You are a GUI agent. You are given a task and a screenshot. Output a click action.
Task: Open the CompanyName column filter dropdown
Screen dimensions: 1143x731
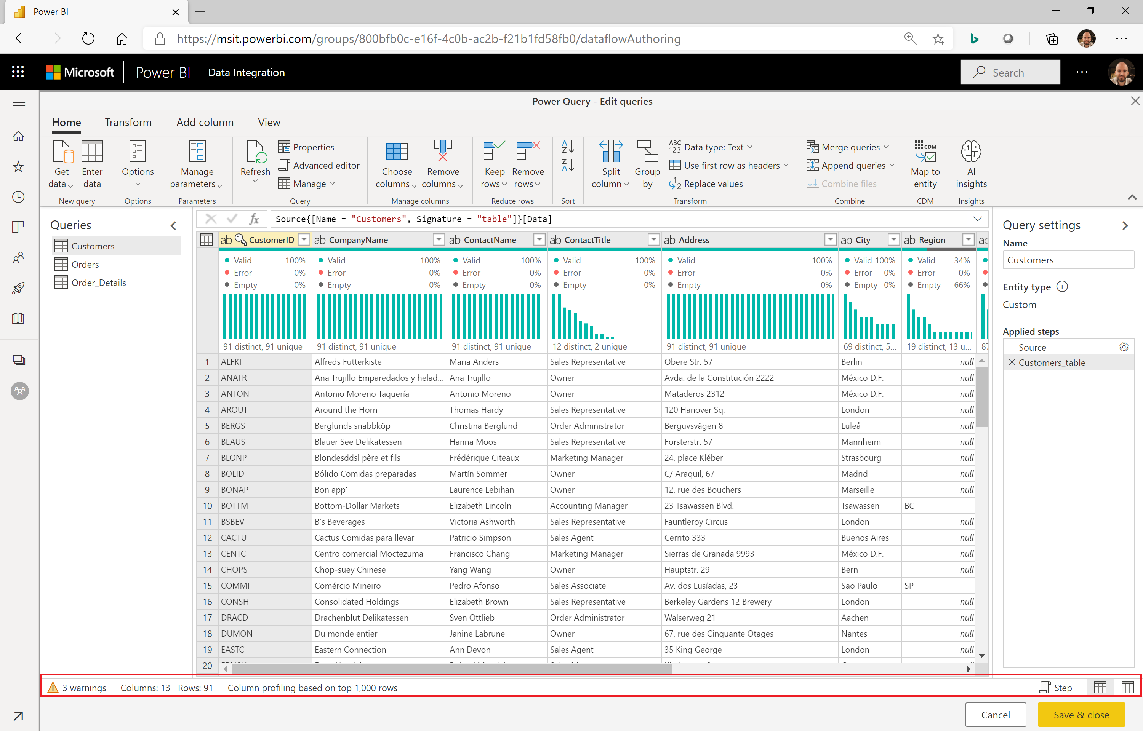tap(439, 240)
